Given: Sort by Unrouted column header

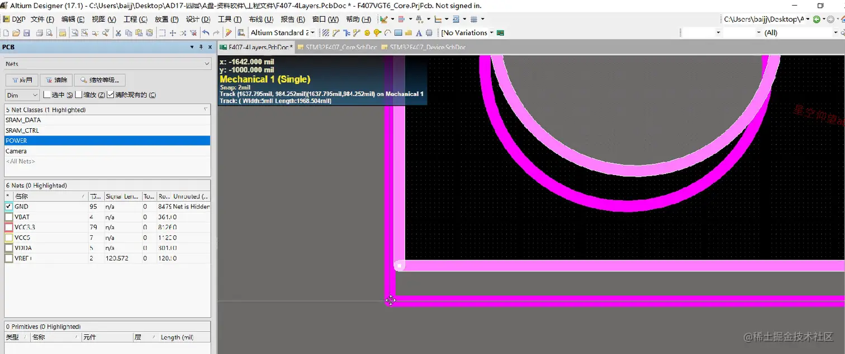Looking at the screenshot, I should (x=190, y=196).
